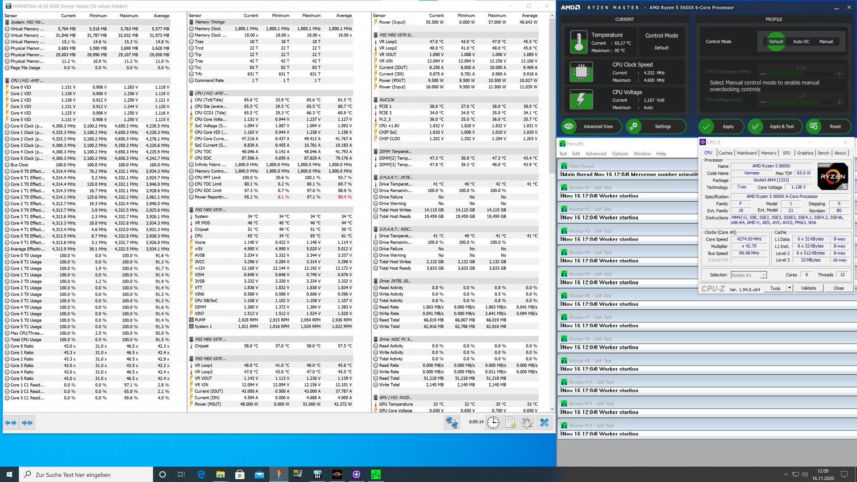Open File Explorer from the taskbar
The height and width of the screenshot is (482, 857).
click(220, 474)
